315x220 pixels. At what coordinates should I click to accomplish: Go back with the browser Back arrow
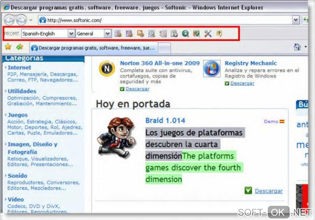point(10,20)
